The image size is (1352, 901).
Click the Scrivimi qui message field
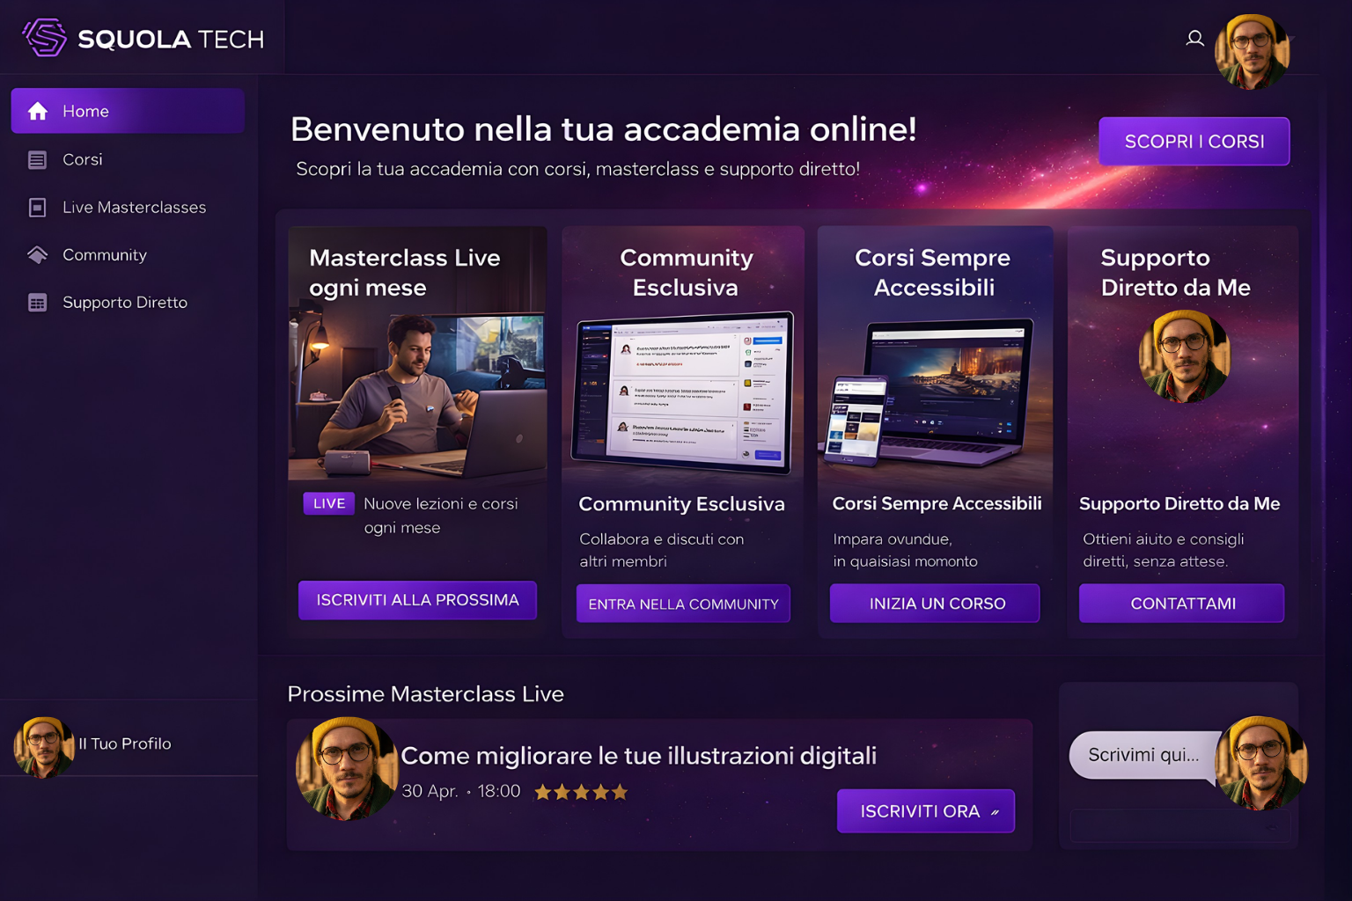pos(1144,755)
